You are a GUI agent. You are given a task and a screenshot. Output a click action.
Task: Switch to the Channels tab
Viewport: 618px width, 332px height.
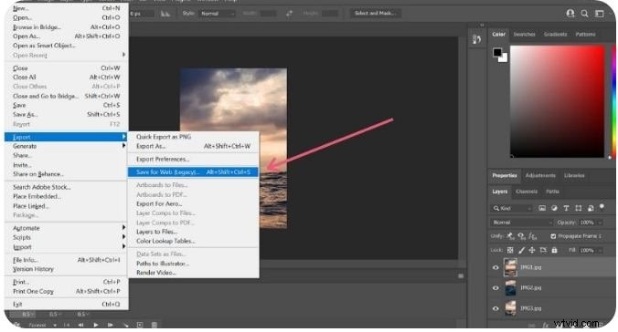point(527,192)
